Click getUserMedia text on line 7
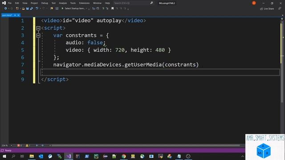Screen dimensions: 285x160 coord(143,65)
